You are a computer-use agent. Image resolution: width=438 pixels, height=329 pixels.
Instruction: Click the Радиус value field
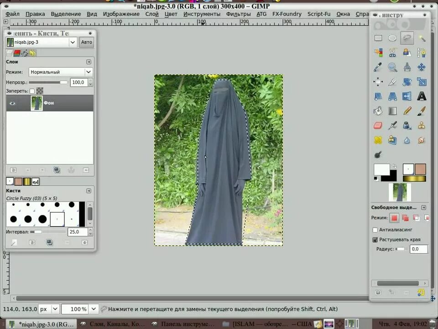click(x=418, y=249)
